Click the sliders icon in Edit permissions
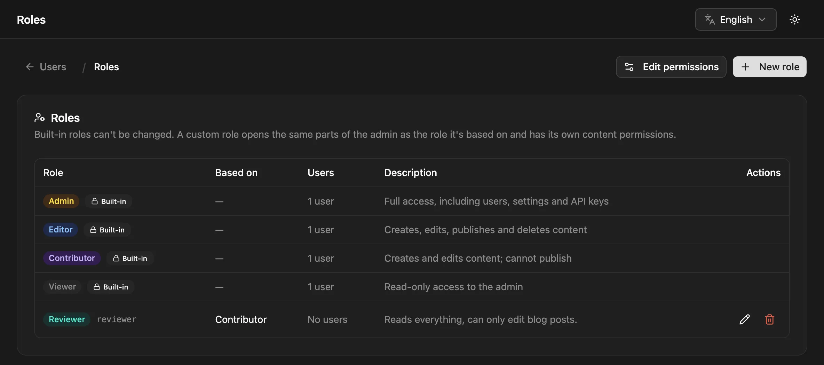This screenshot has width=824, height=365. point(629,67)
